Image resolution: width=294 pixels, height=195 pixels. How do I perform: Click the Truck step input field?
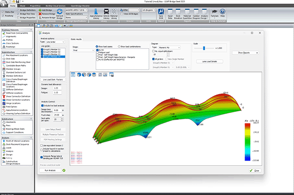(57, 115)
